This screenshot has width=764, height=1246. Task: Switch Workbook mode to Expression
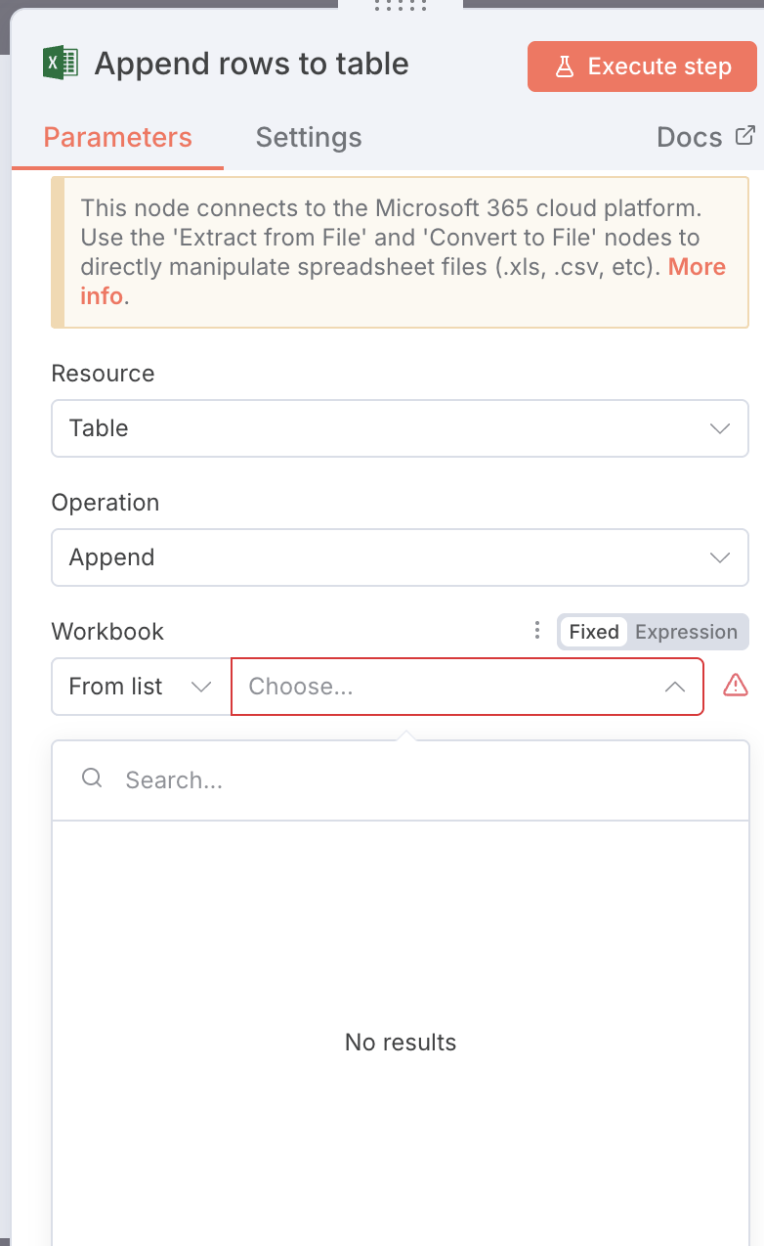686,632
